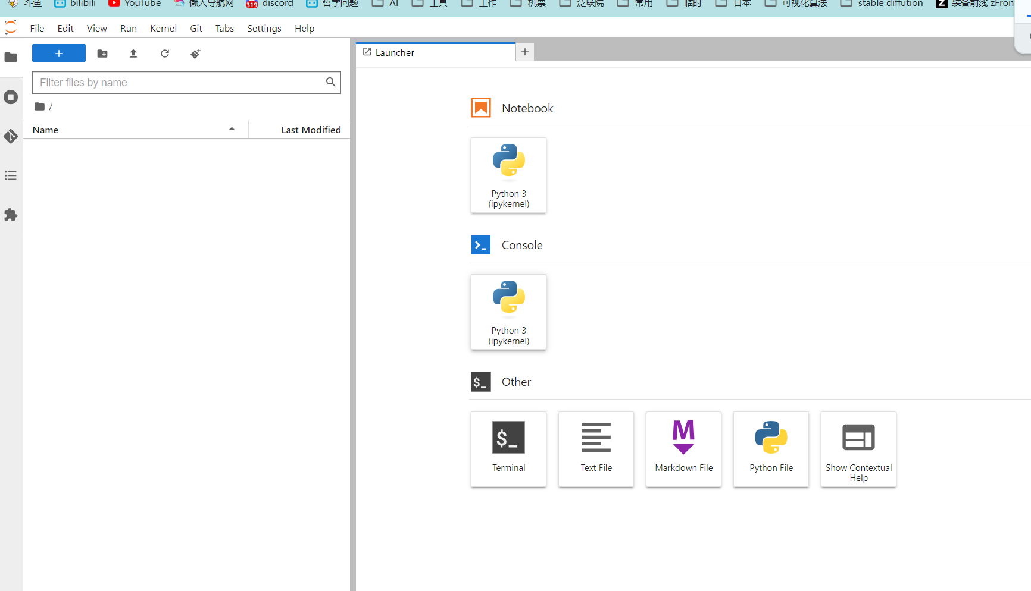Launch a Python 3 notebook
1031x591 pixels.
click(508, 175)
